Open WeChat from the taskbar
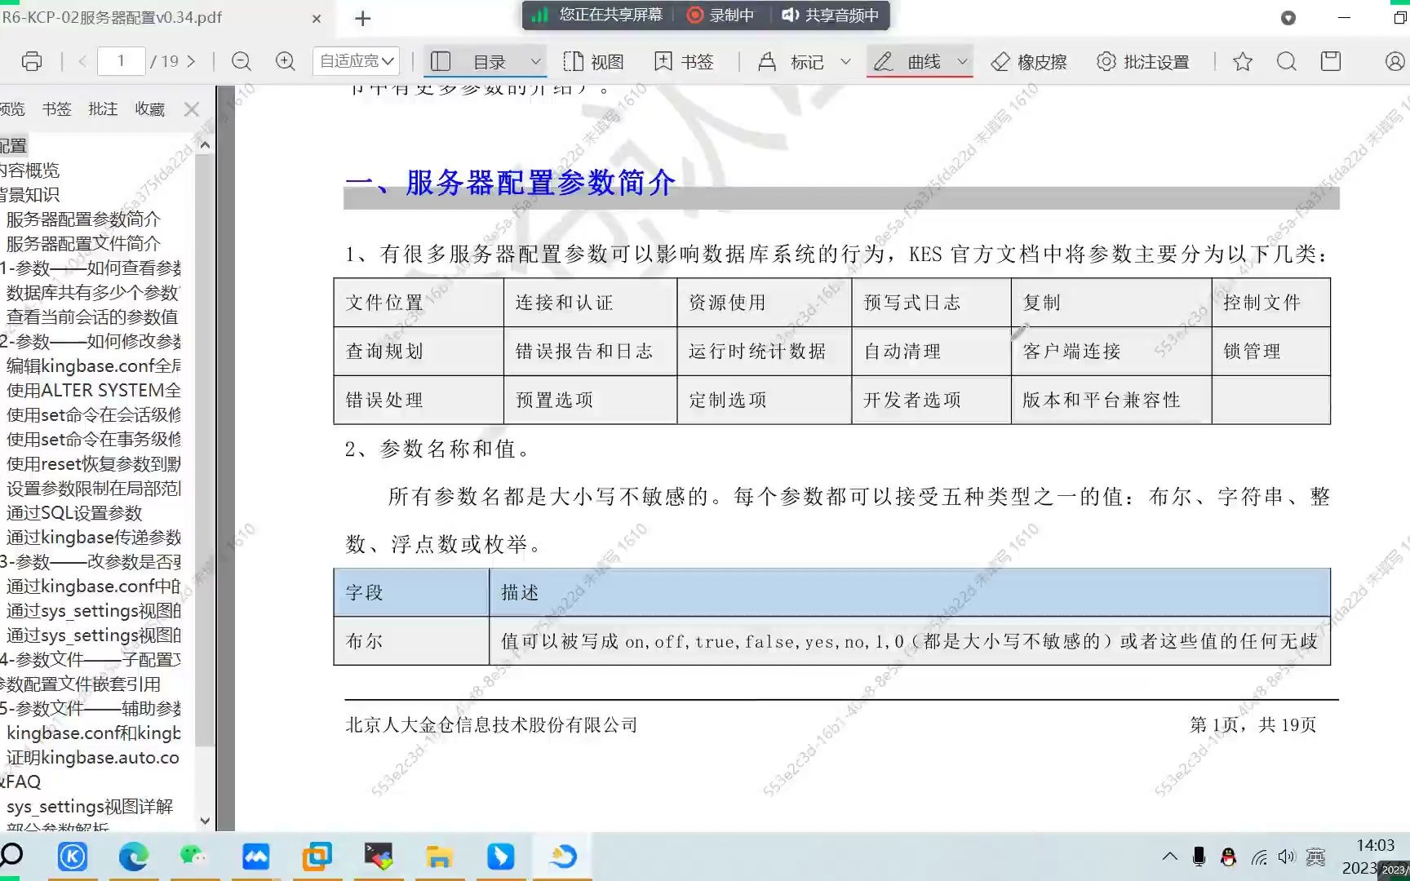The image size is (1410, 881). pos(194,856)
